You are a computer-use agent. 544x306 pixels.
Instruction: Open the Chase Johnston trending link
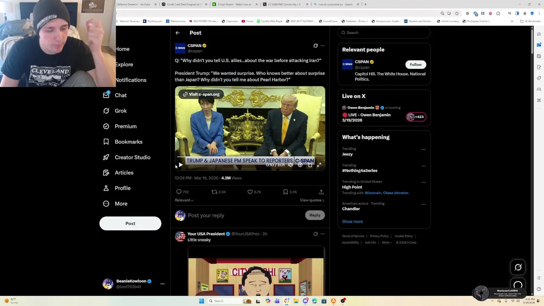coord(396,193)
